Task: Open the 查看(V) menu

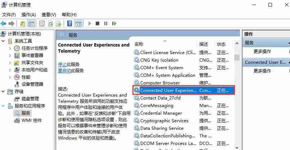Action: pos(49,15)
